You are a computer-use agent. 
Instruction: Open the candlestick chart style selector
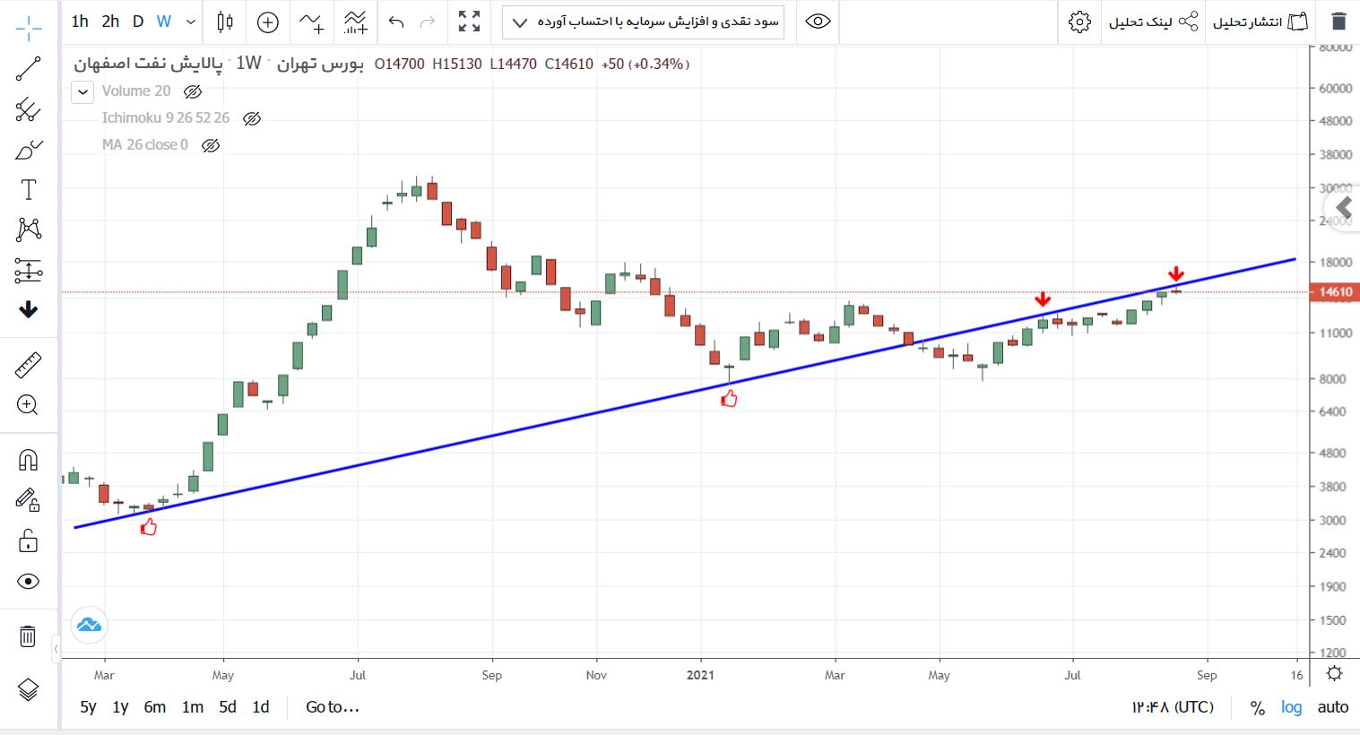point(225,22)
